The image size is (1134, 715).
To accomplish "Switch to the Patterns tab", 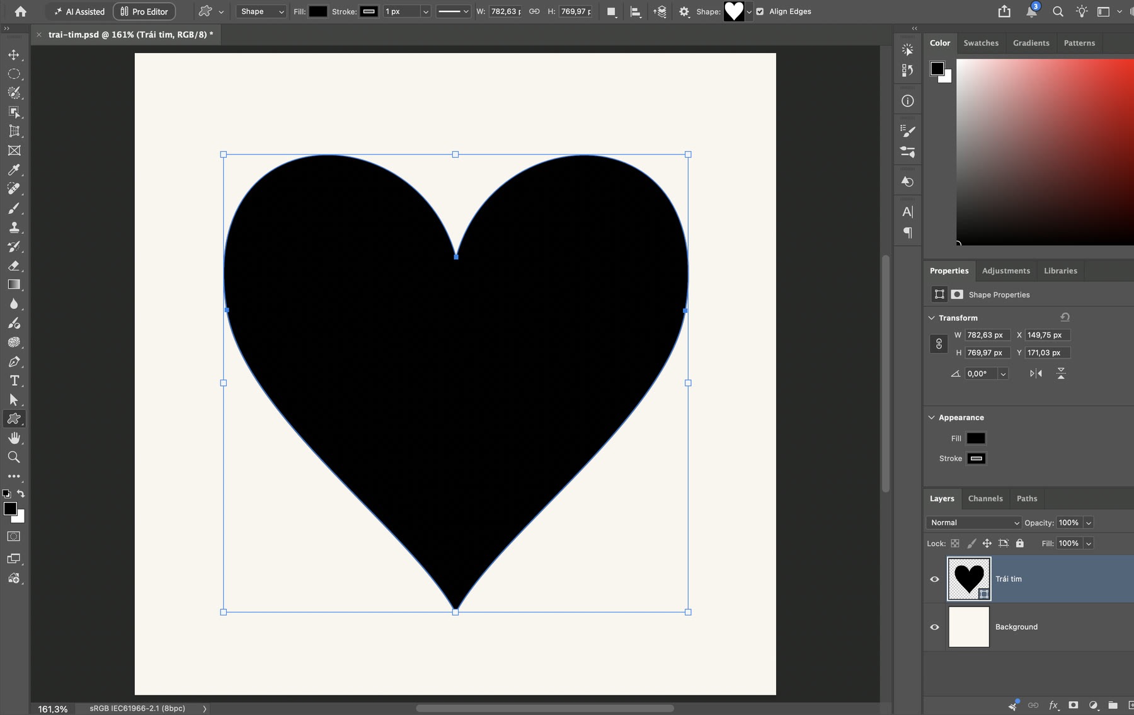I will 1079,43.
